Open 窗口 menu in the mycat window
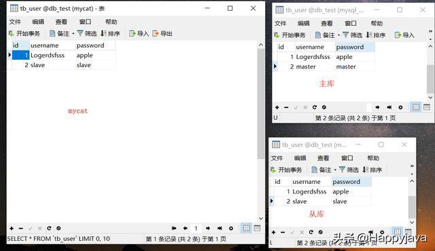This screenshot has height=251, width=435. (x=85, y=22)
